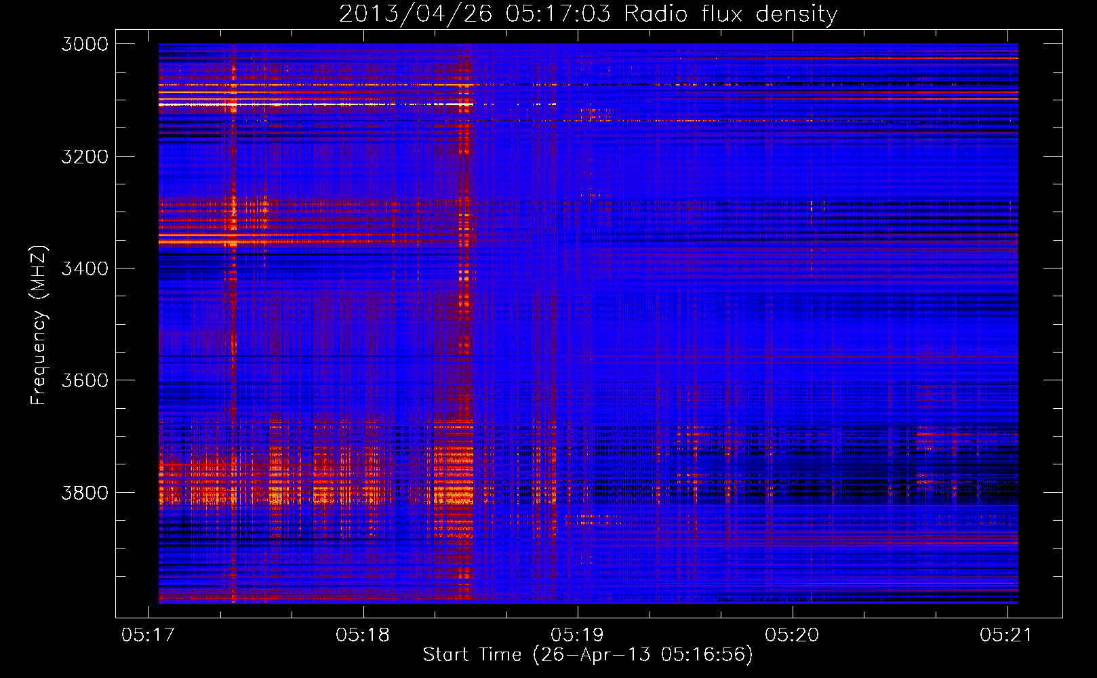Click the 05:18 time tick label
Viewport: 1097px width, 678px height.
[x=363, y=635]
